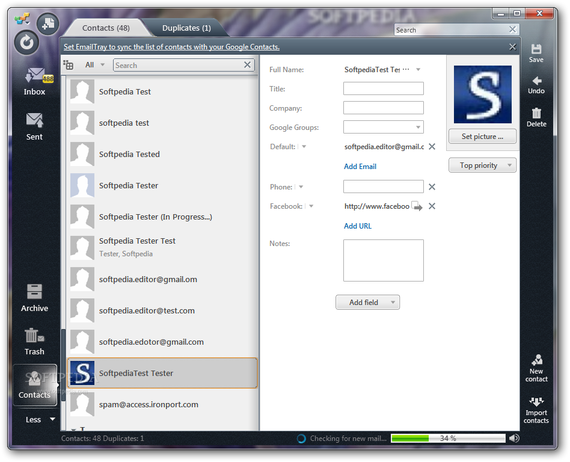Select contact SoftpediaTest Tester
Image resolution: width=570 pixels, height=462 pixels.
pyautogui.click(x=162, y=373)
